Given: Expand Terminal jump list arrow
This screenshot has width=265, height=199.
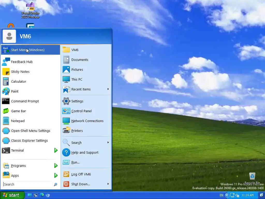Looking at the screenshot, I should [56, 150].
